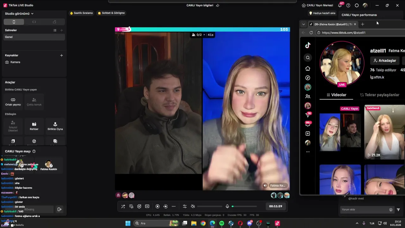405x228 pixels.
Task: Select portrait phone layout mode
Action: (x=14, y=22)
